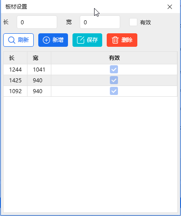Uncheck 有效 for the 1244 row
Viewport: 181px width, 216px height.
click(114, 69)
